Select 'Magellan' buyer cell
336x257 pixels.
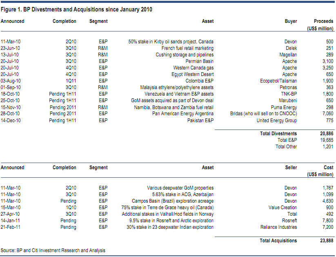point(288,55)
